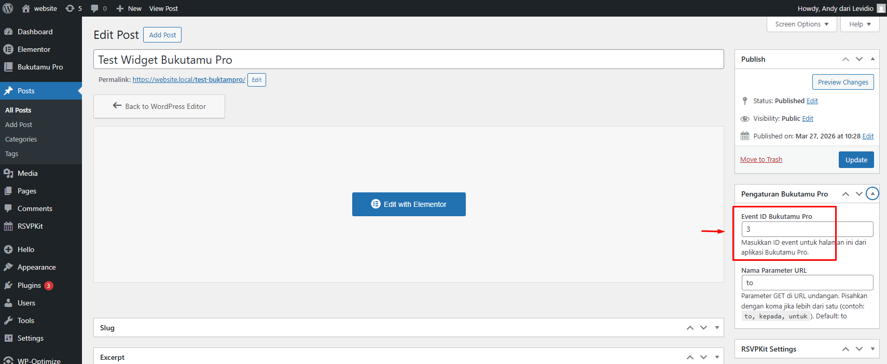
Task: Select the Posts sidebar menu
Action: click(41, 91)
